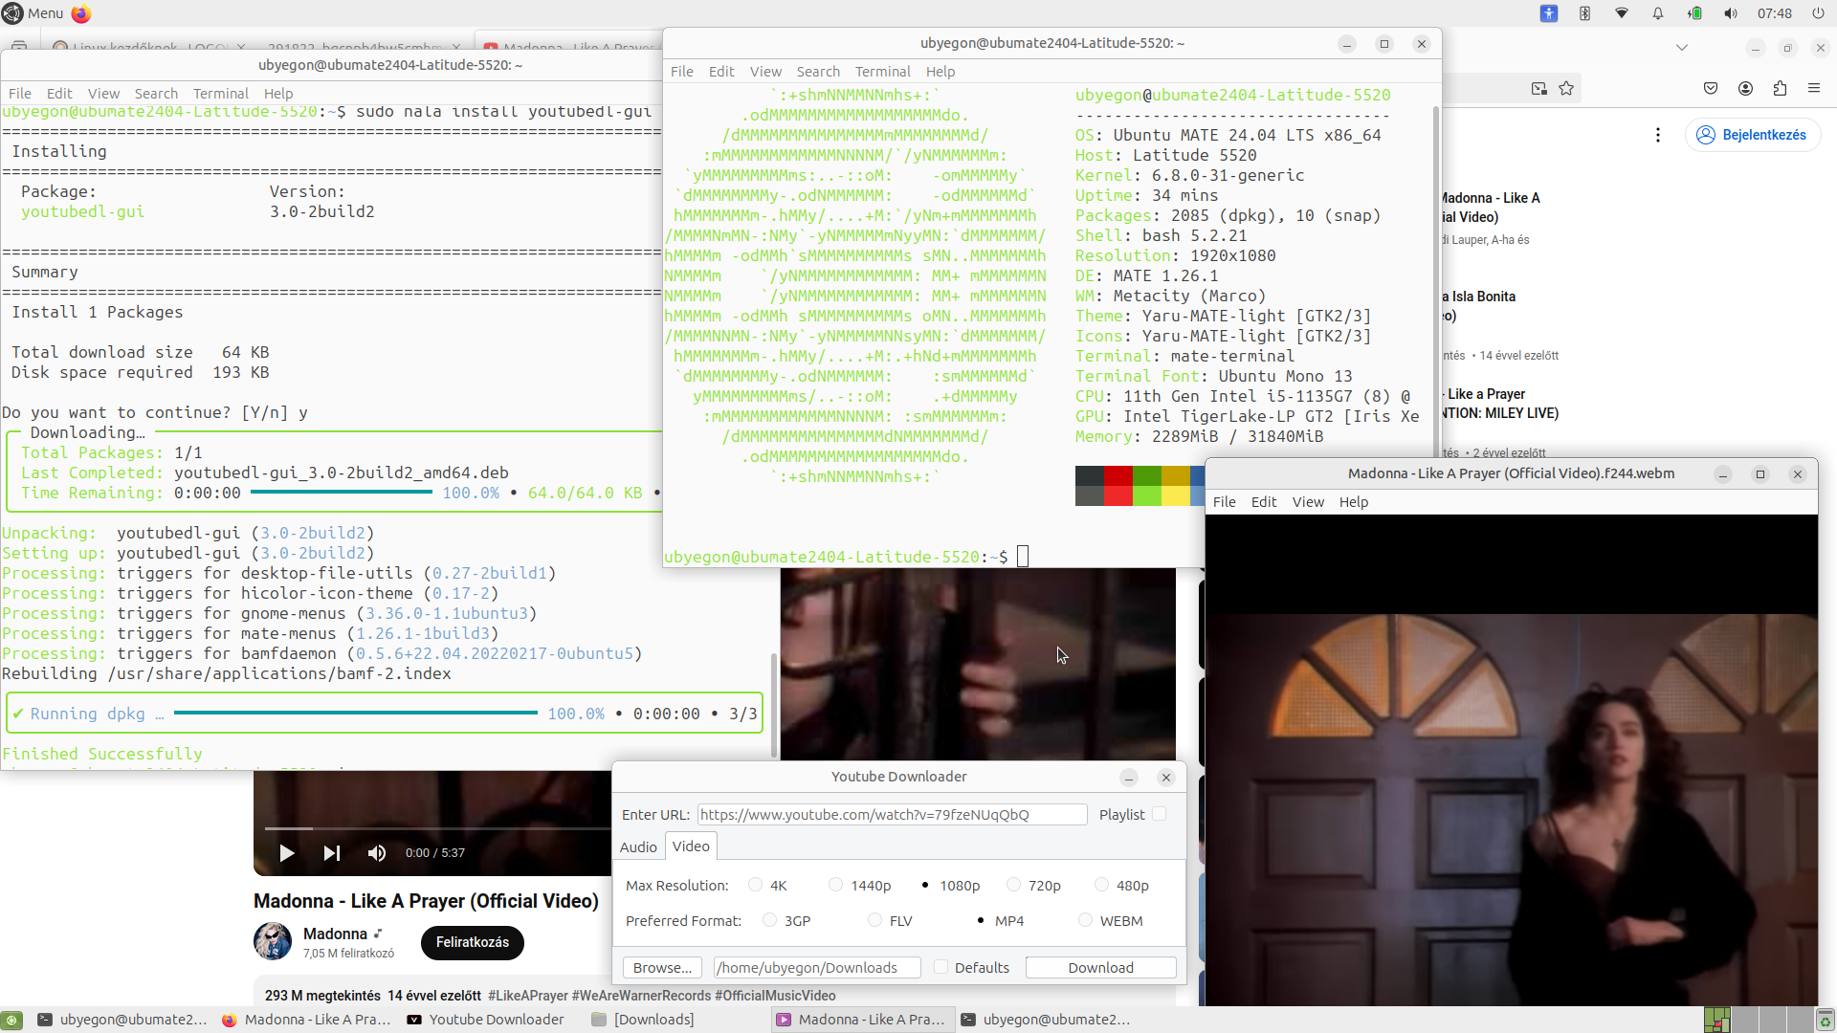Click download folder path field
This screenshot has height=1033, width=1837.
pos(816,968)
